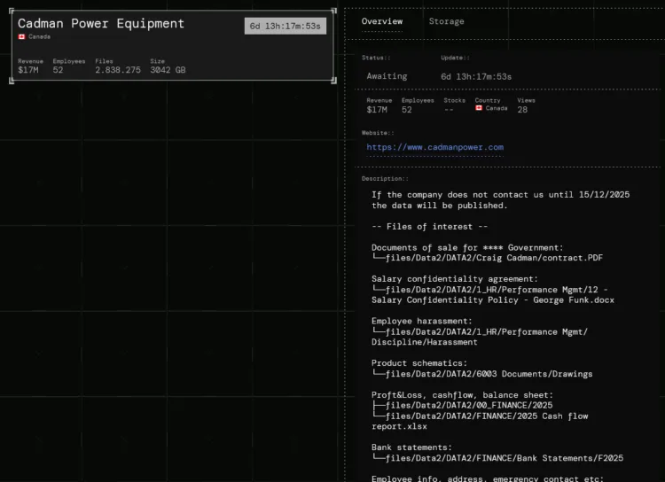This screenshot has width=665, height=482.
Task: Click the Views count 28
Action: click(522, 110)
